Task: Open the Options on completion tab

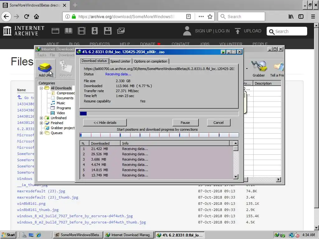Action: coord(150,61)
